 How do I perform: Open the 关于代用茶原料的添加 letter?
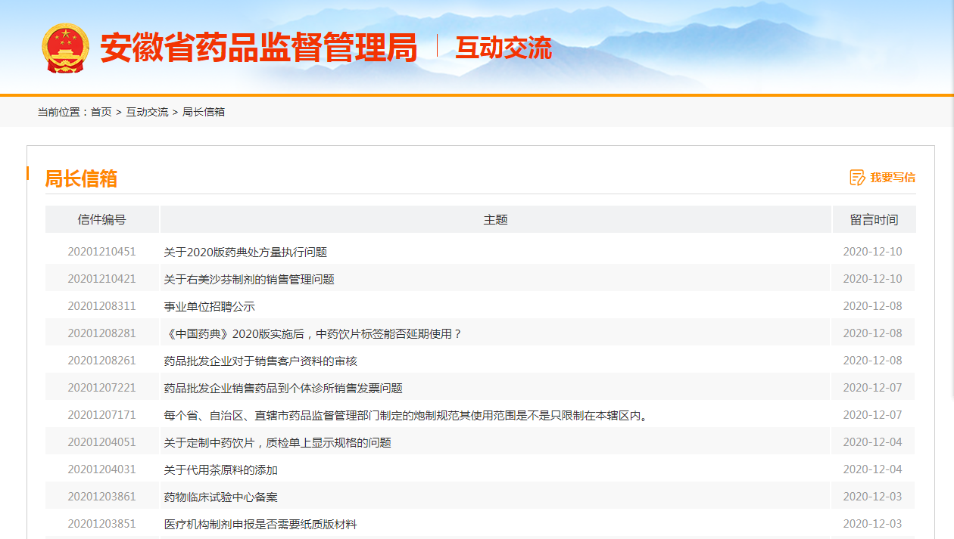pos(221,469)
